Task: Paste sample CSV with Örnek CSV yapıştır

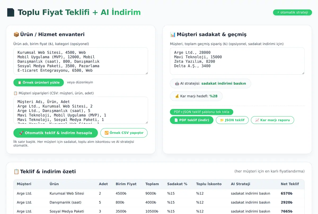Action: (124, 133)
